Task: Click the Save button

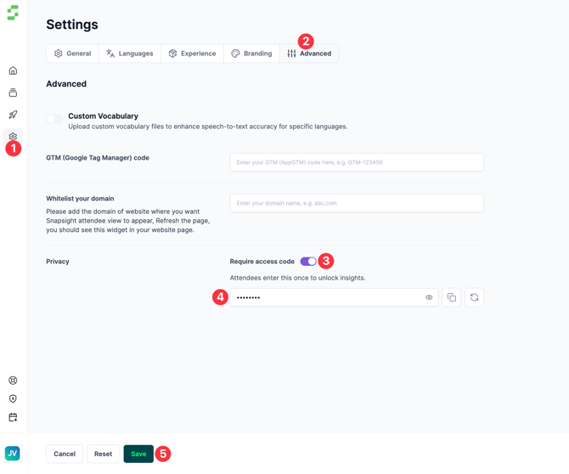Action: 138,454
